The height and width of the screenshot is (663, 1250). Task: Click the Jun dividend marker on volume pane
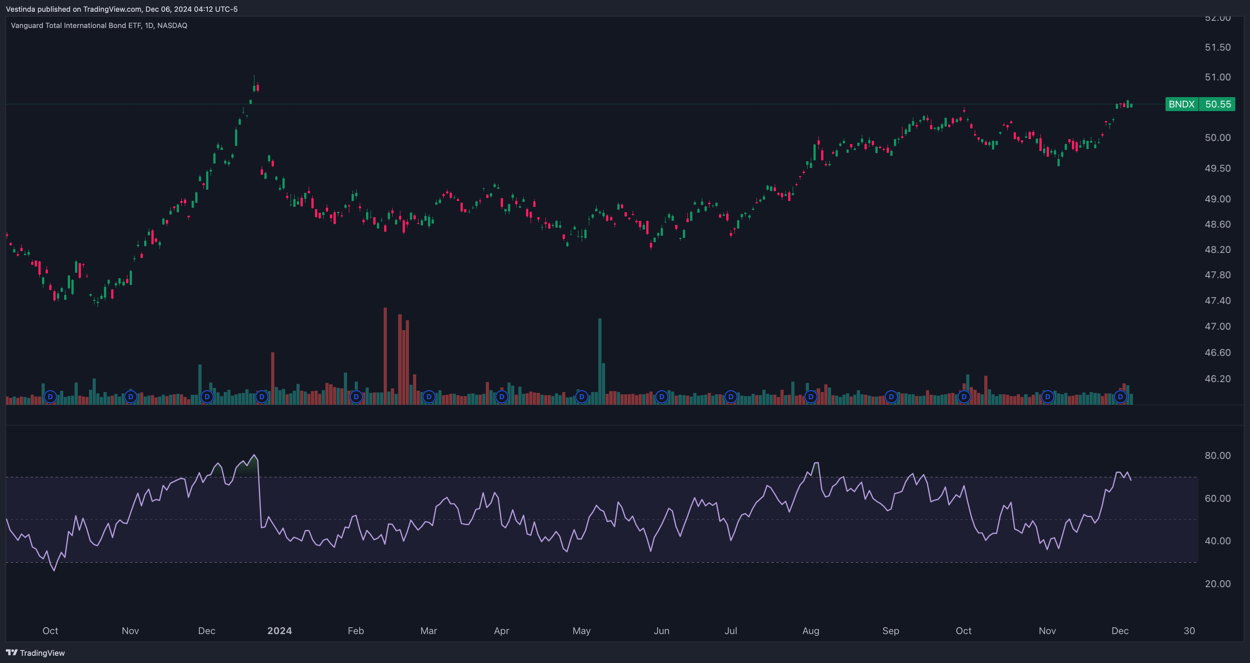(662, 397)
